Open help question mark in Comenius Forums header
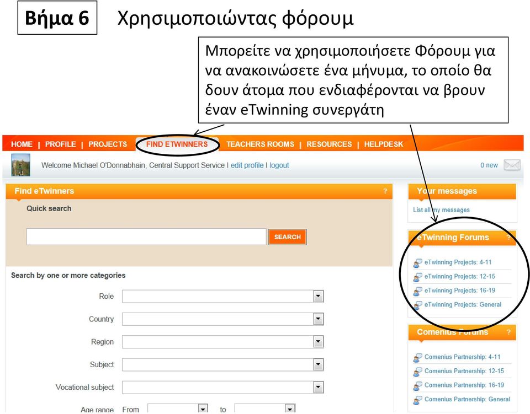530x414 pixels. click(x=508, y=332)
